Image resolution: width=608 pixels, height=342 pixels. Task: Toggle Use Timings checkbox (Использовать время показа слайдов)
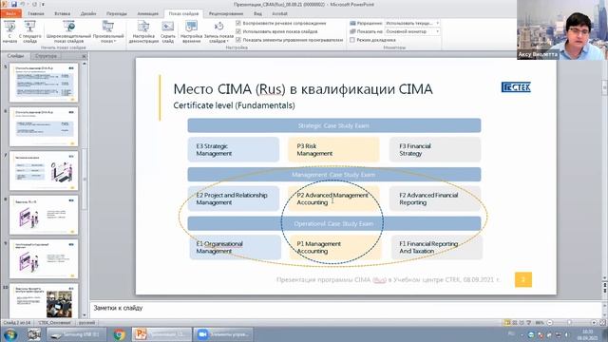click(238, 31)
